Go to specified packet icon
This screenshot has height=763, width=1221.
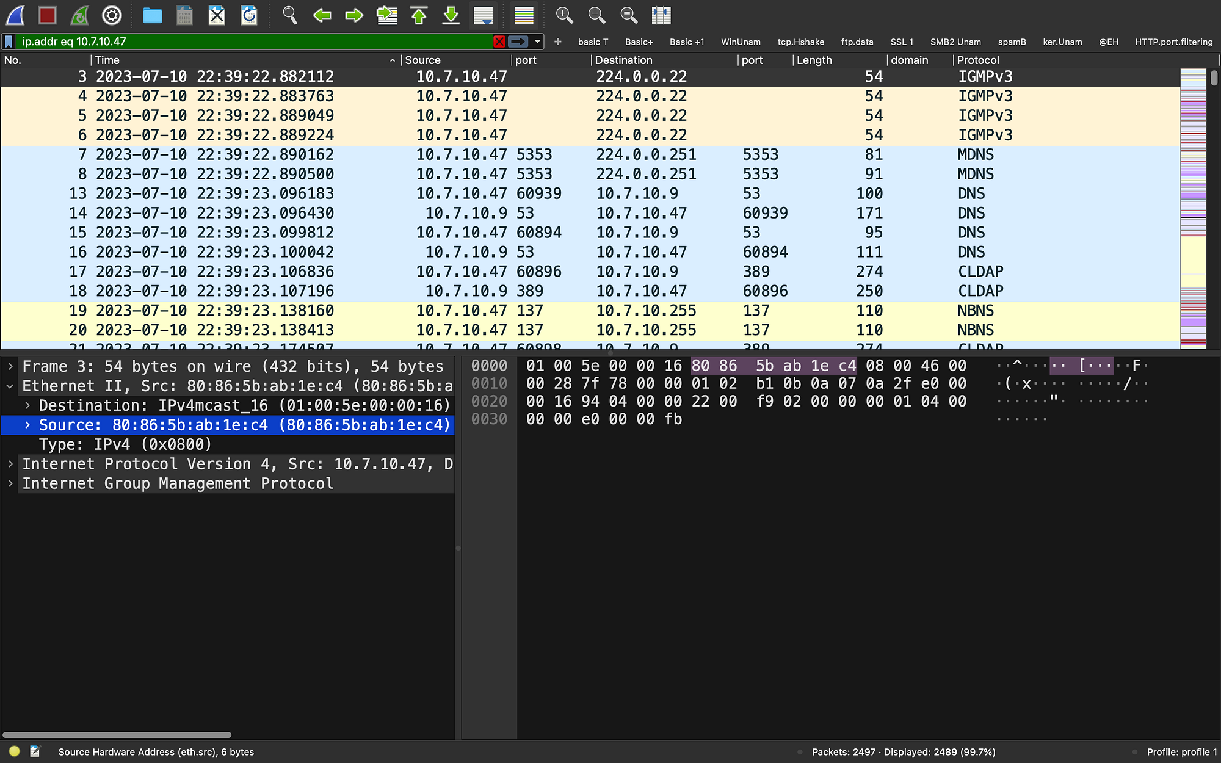pyautogui.click(x=386, y=15)
